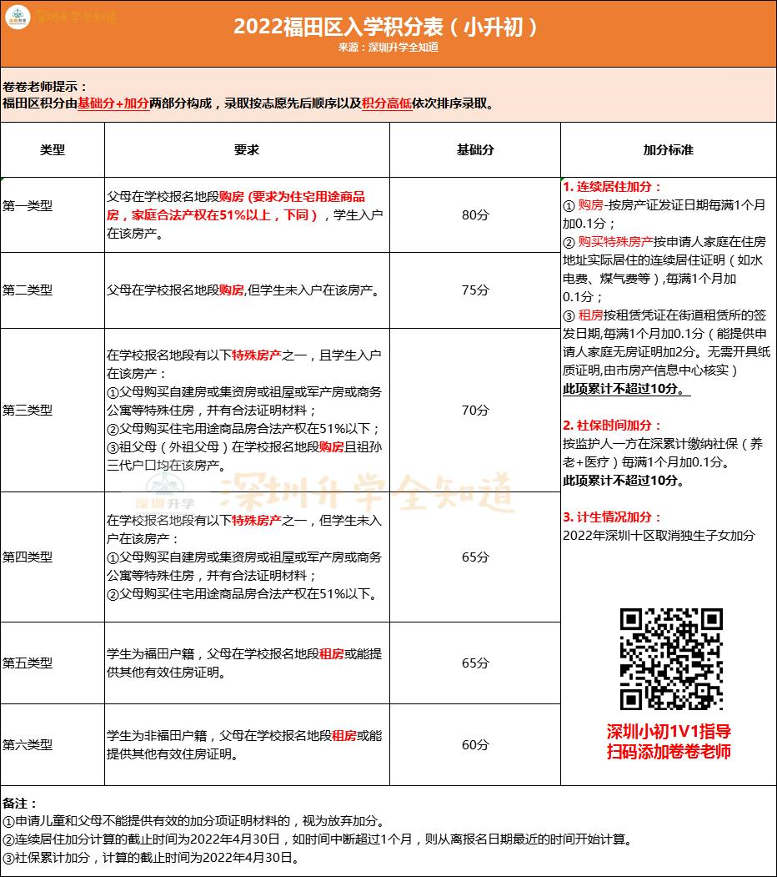
Task: Click 此项累计不超过10分。 under 社保时间加分
Action: coord(624,481)
